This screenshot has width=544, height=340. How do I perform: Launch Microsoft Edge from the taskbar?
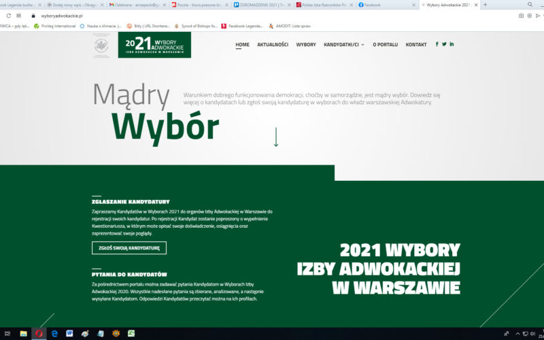(x=54, y=334)
